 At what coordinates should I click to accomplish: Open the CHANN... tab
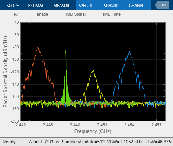138,6
